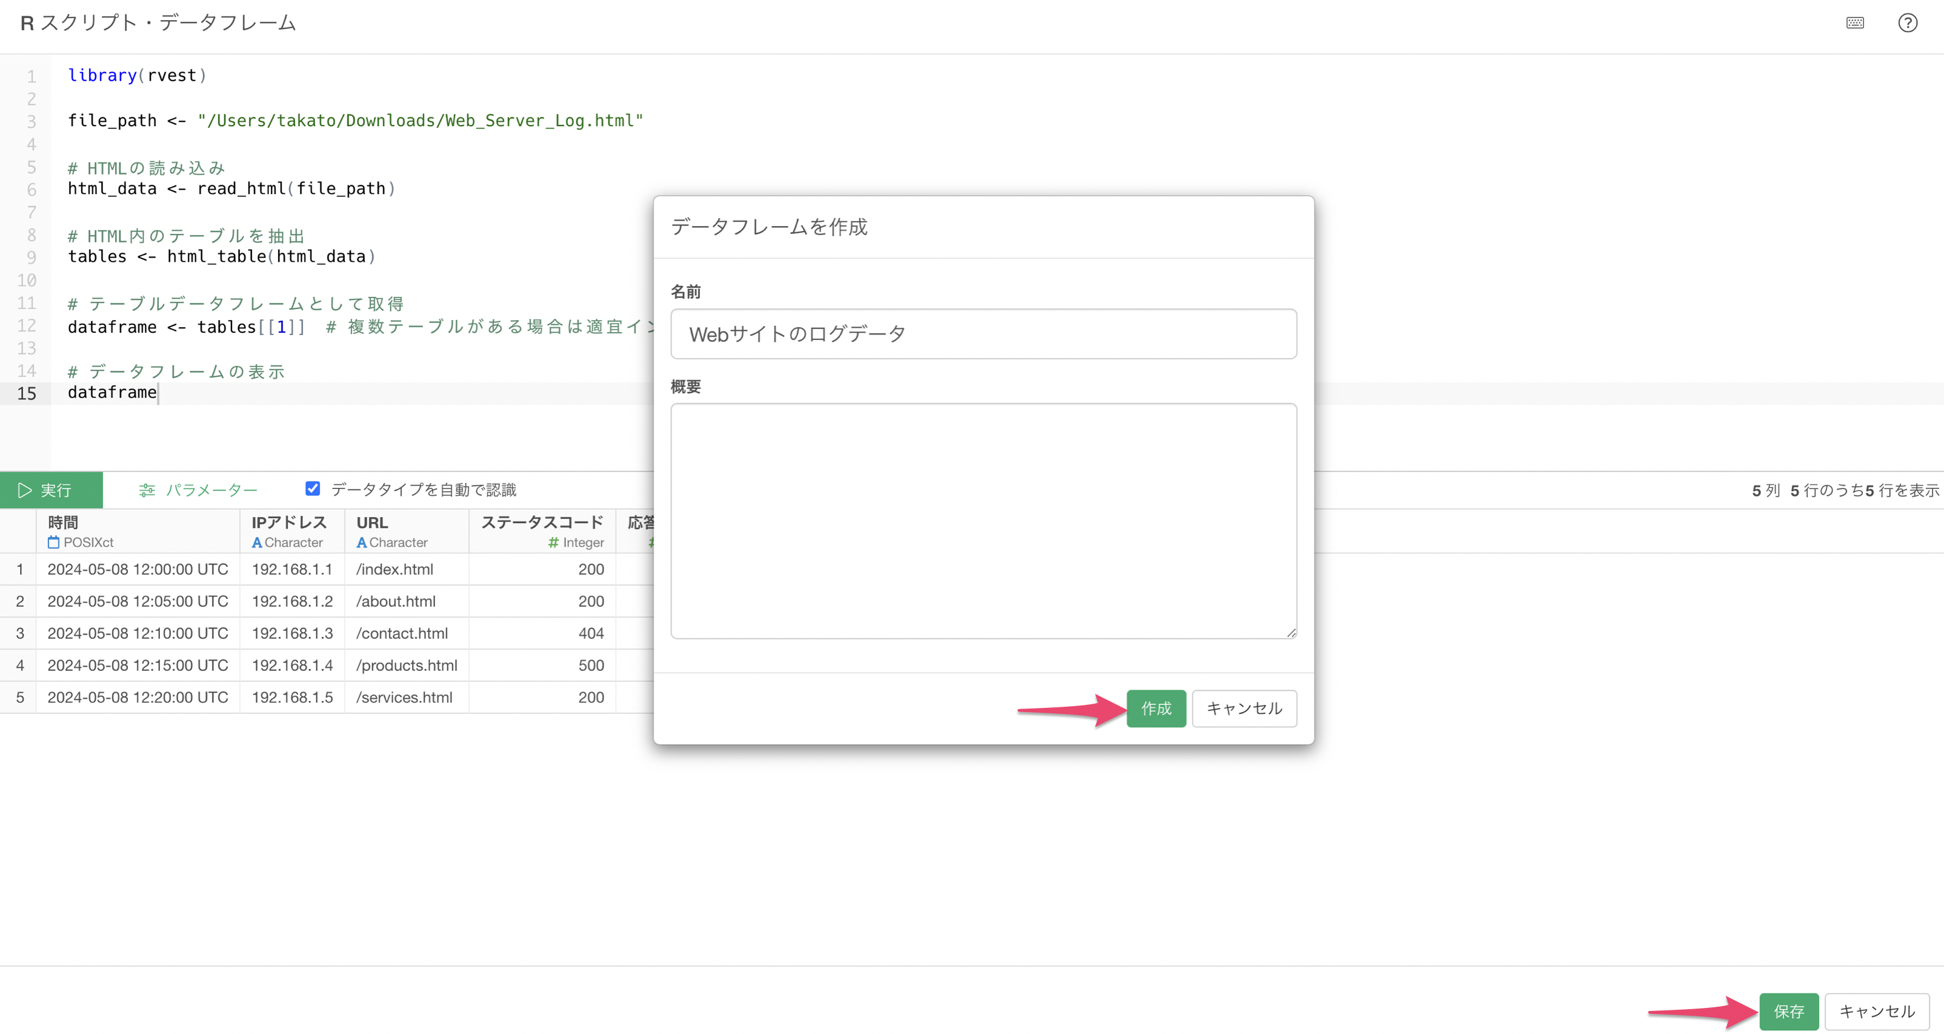The height and width of the screenshot is (1034, 1944).
Task: Click 作成 button in dialog
Action: [1156, 709]
